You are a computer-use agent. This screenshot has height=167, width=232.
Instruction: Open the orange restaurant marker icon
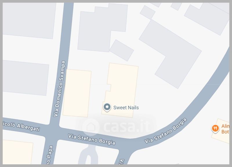click(x=215, y=129)
